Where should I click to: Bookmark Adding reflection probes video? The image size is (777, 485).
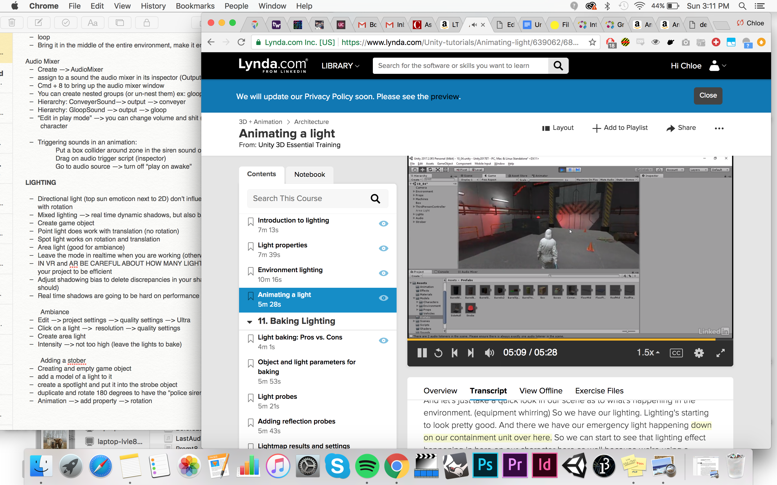point(251,422)
